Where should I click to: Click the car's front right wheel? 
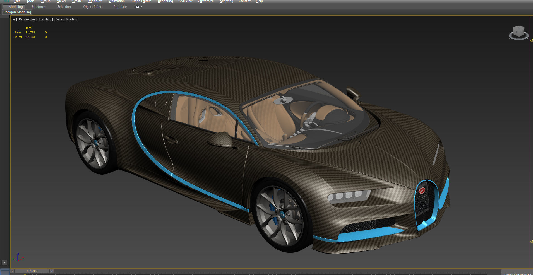click(x=282, y=215)
